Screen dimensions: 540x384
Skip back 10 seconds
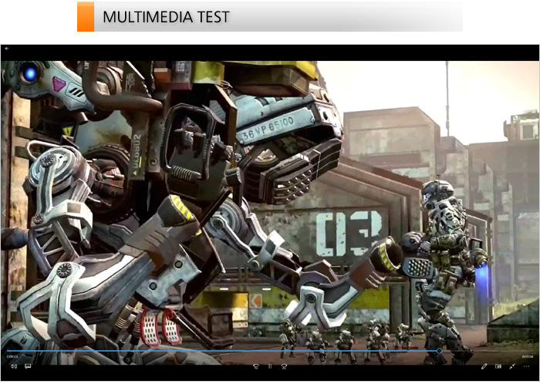tap(255, 366)
